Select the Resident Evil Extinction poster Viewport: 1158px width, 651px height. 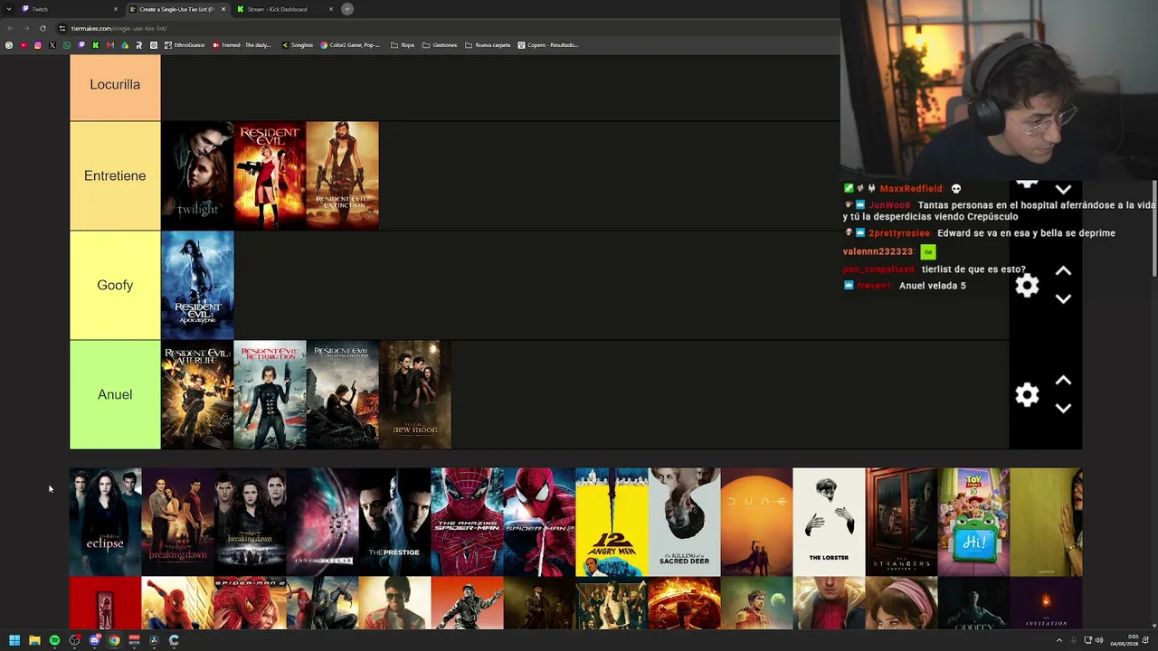[x=342, y=176]
